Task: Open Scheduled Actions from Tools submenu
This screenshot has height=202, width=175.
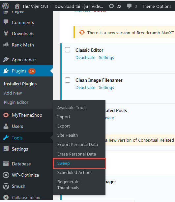Action: [75, 172]
